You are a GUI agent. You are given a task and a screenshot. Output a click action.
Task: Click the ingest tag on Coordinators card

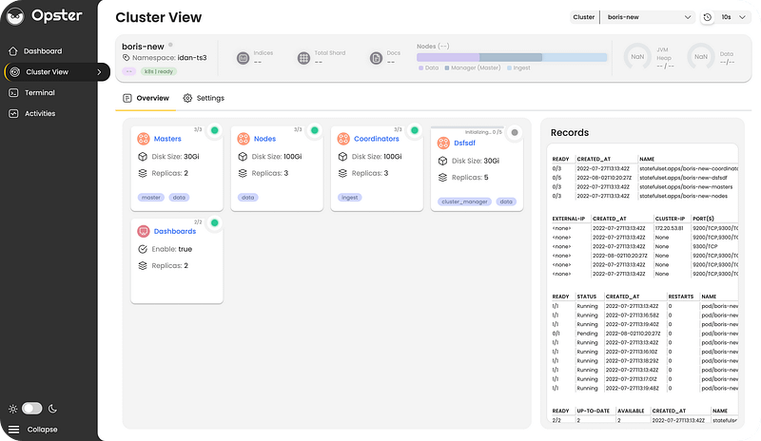coord(349,198)
